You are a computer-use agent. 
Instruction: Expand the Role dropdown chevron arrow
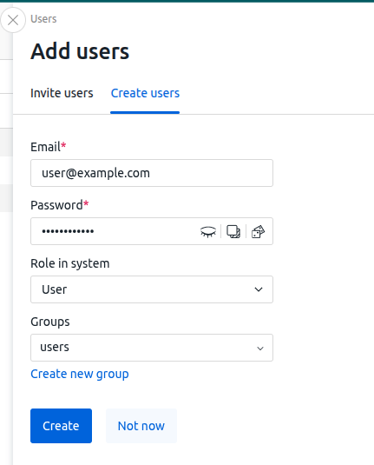259,289
